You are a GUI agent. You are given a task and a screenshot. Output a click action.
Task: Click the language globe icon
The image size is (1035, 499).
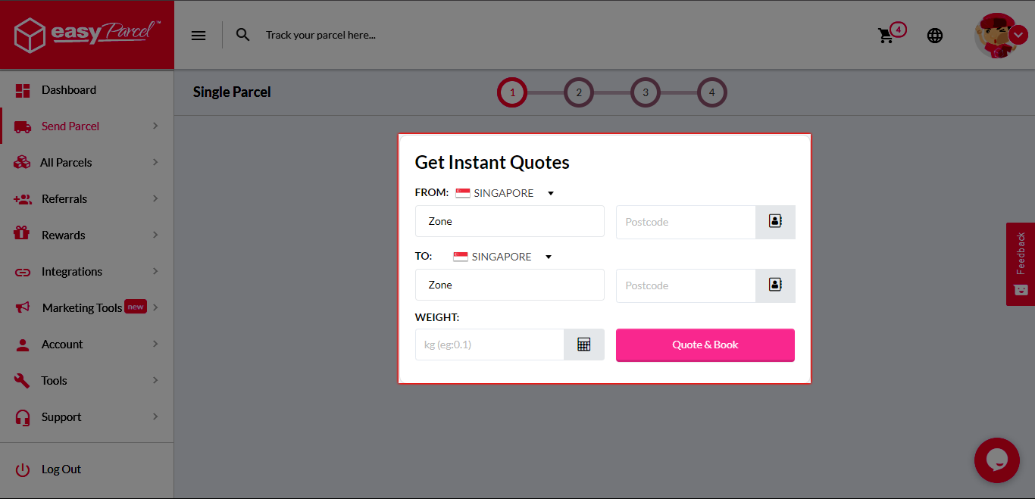click(x=935, y=35)
